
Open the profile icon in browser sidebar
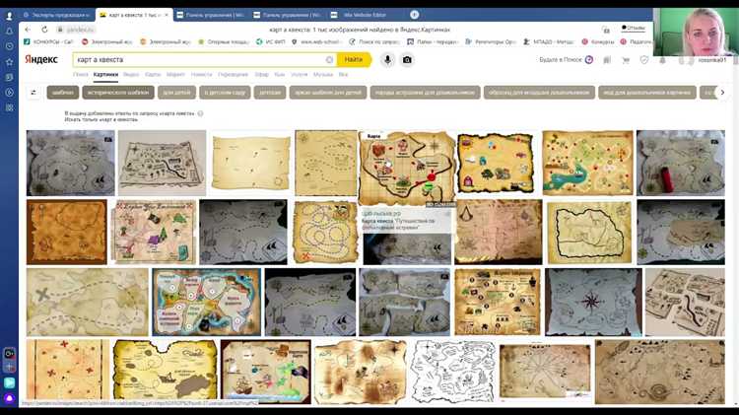click(9, 16)
